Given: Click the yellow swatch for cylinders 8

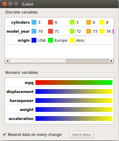Looking at the screenshot, I should [x=102, y=22].
